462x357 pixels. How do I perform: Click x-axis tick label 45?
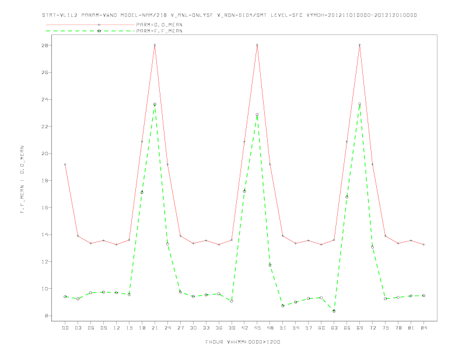(257, 328)
